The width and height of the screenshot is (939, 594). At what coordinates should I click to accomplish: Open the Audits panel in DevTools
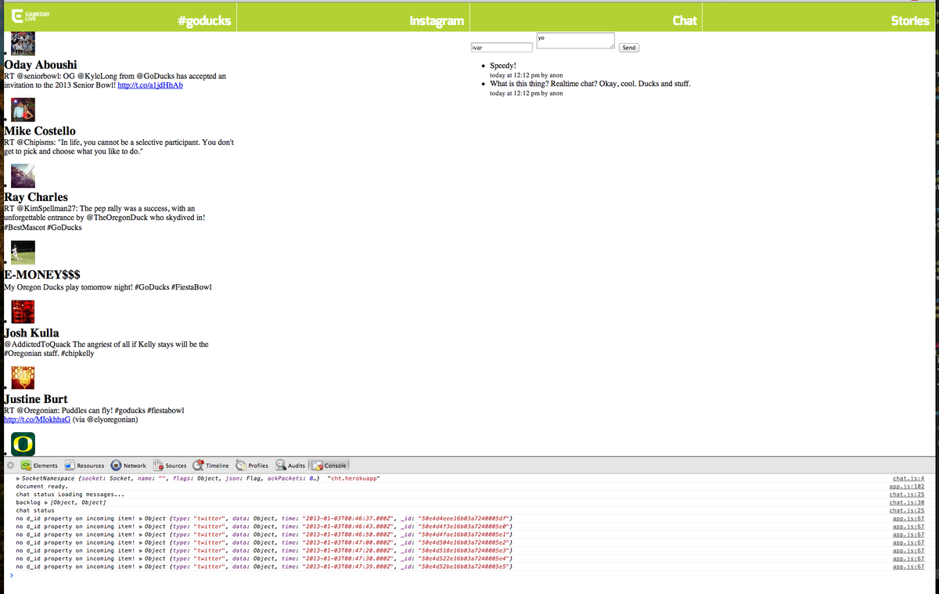pyautogui.click(x=290, y=466)
